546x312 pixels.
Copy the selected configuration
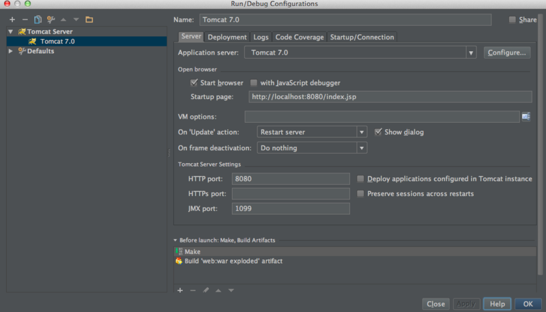tap(38, 20)
